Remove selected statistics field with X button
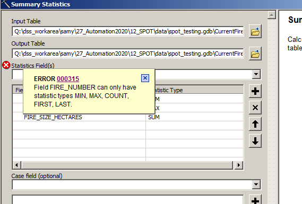 (x=255, y=108)
